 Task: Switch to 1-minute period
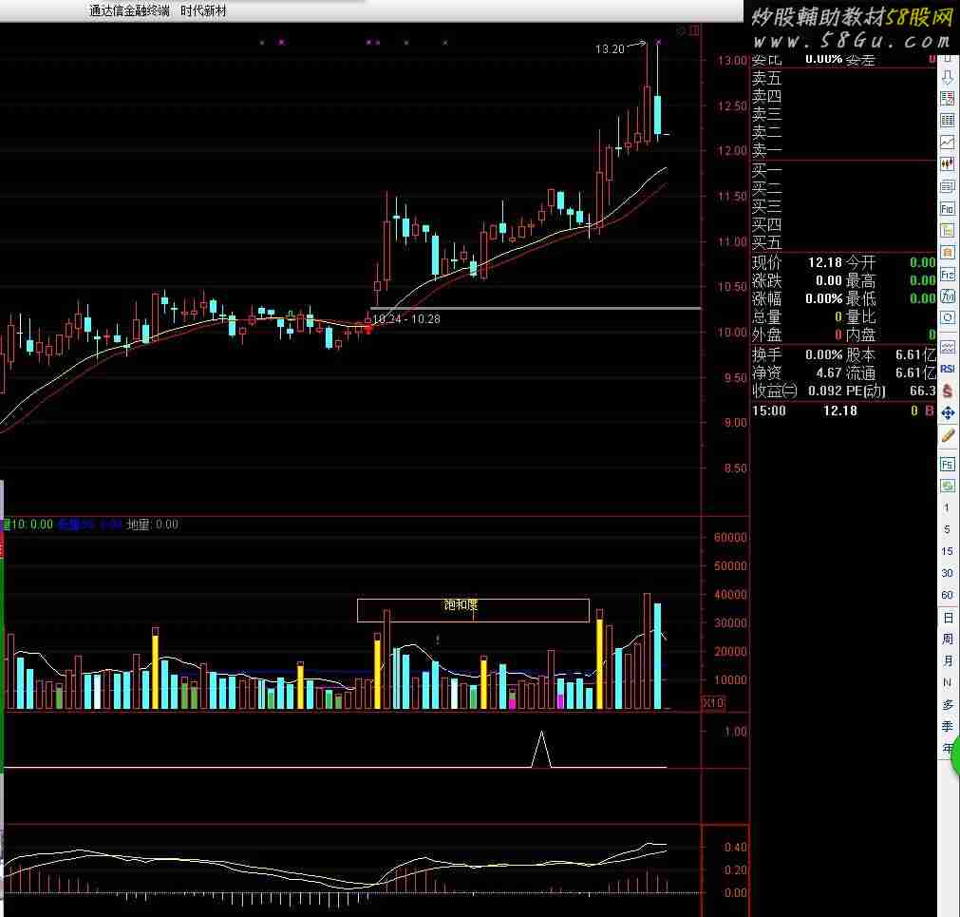coord(947,507)
